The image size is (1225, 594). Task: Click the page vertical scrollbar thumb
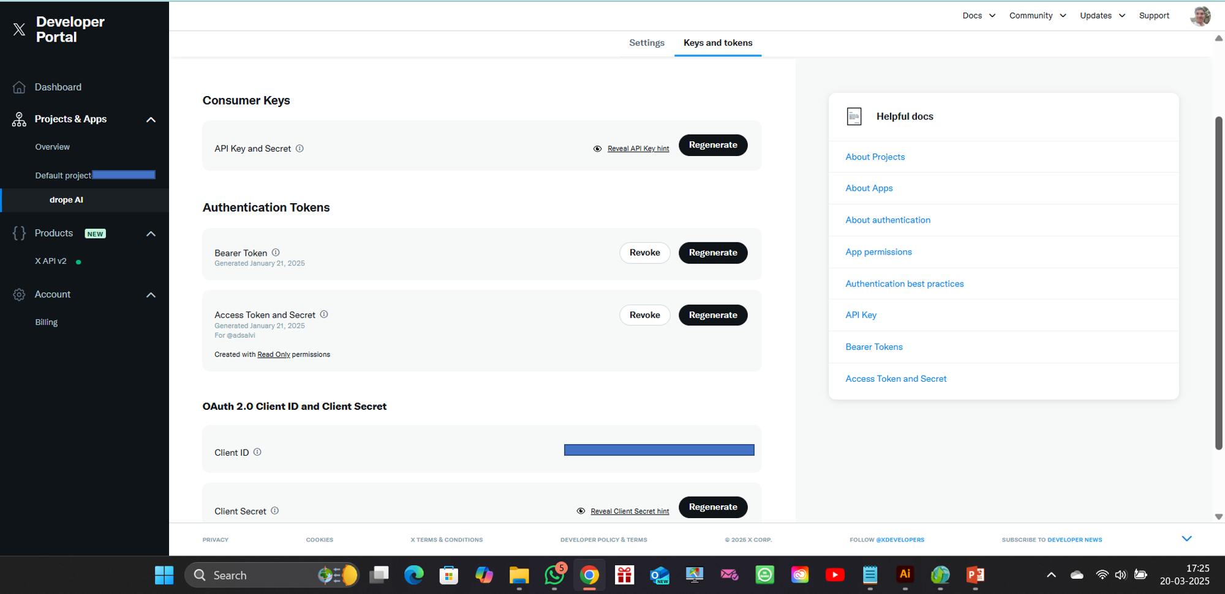(x=1219, y=283)
